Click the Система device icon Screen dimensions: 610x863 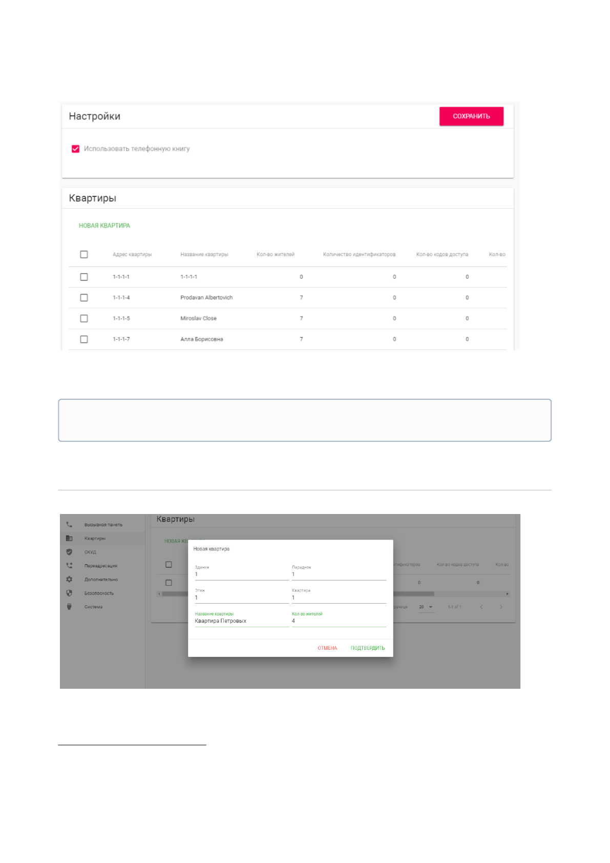point(69,607)
